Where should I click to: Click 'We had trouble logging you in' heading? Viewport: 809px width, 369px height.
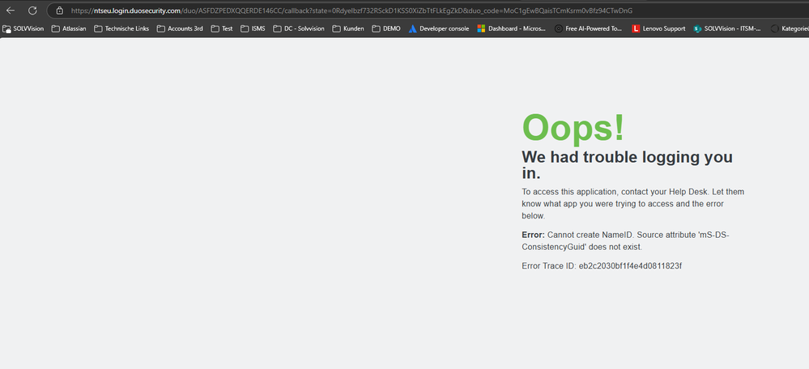[628, 165]
